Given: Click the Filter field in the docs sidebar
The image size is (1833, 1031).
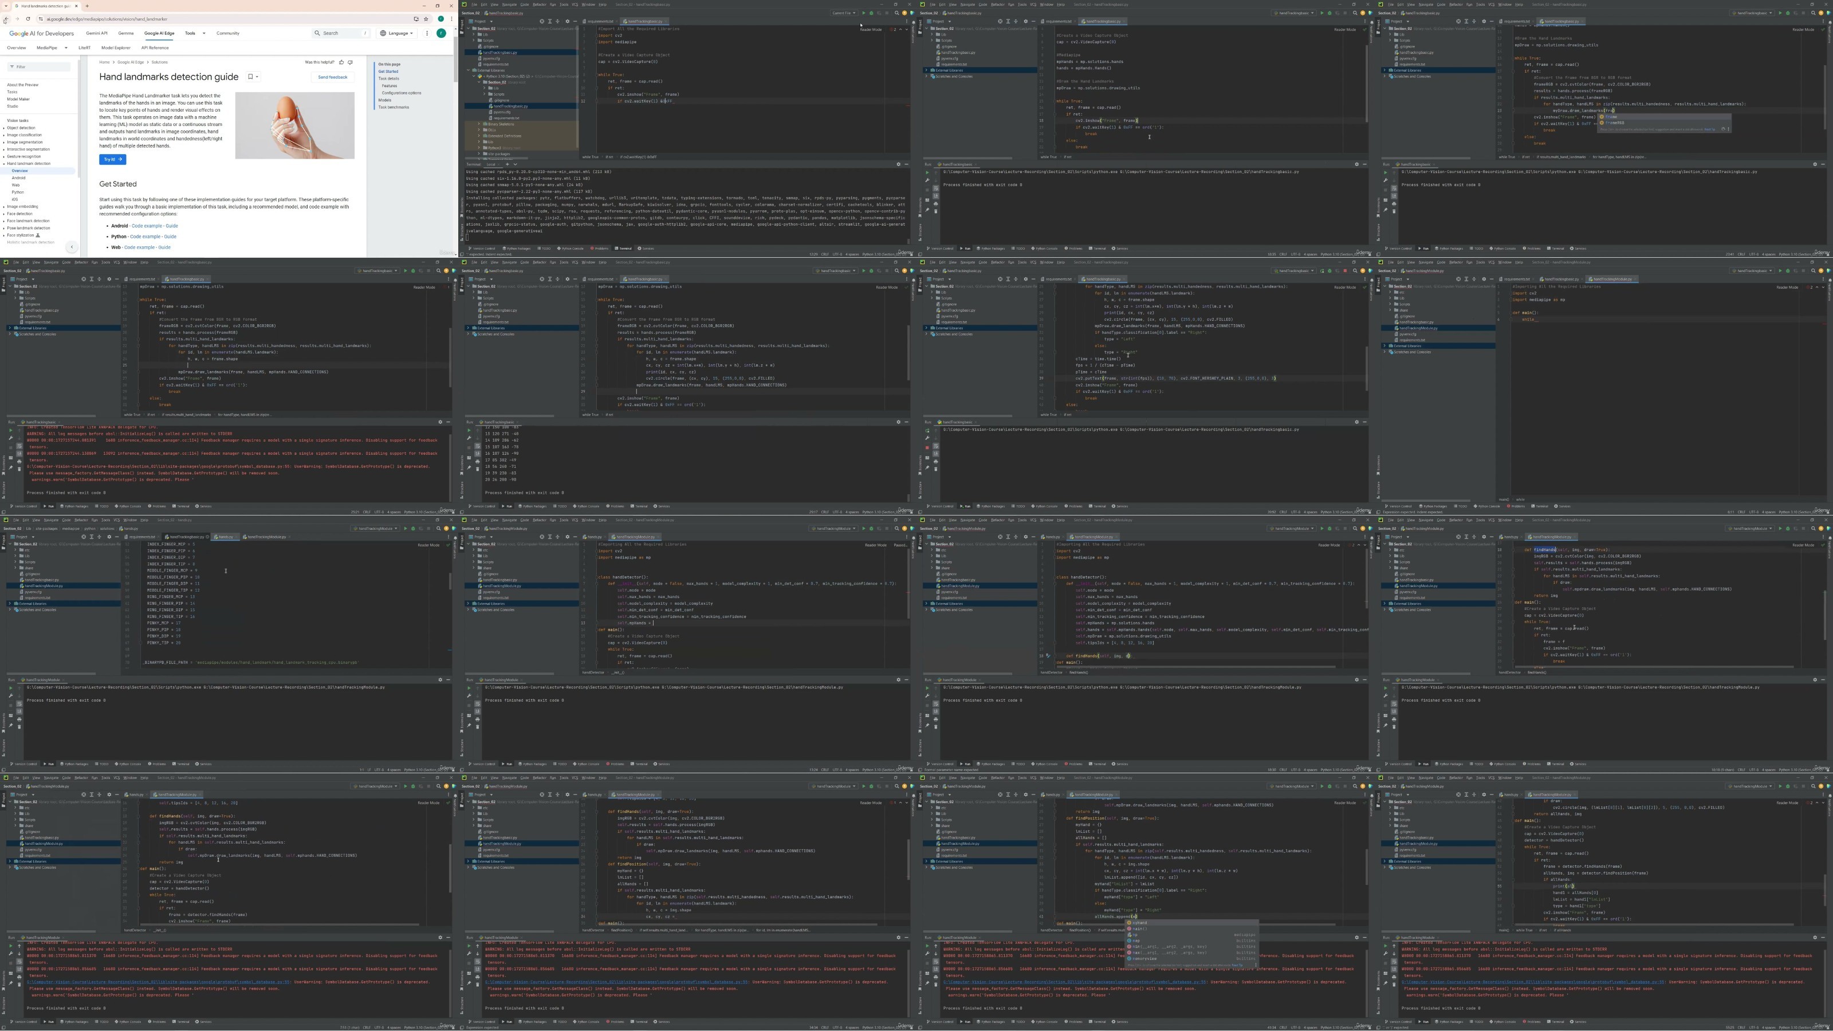Looking at the screenshot, I should pos(39,67).
